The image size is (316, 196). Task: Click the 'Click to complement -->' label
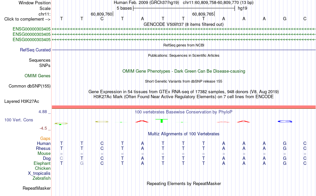tap(27, 19)
